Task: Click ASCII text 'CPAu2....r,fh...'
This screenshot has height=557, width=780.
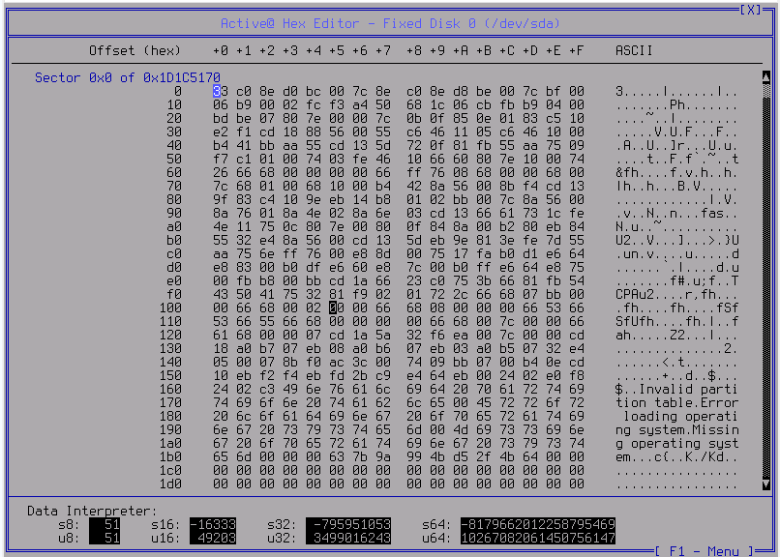Action: click(676, 295)
